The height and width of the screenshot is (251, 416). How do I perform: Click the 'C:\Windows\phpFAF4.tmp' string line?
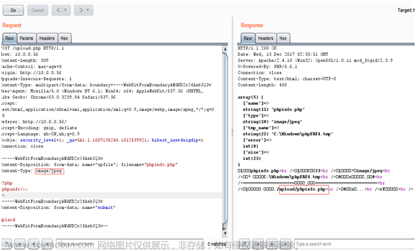[x=288, y=134]
